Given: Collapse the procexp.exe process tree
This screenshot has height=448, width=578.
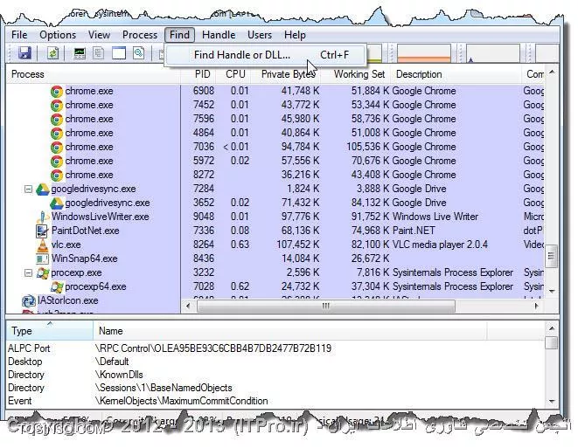Looking at the screenshot, I should click(28, 272).
